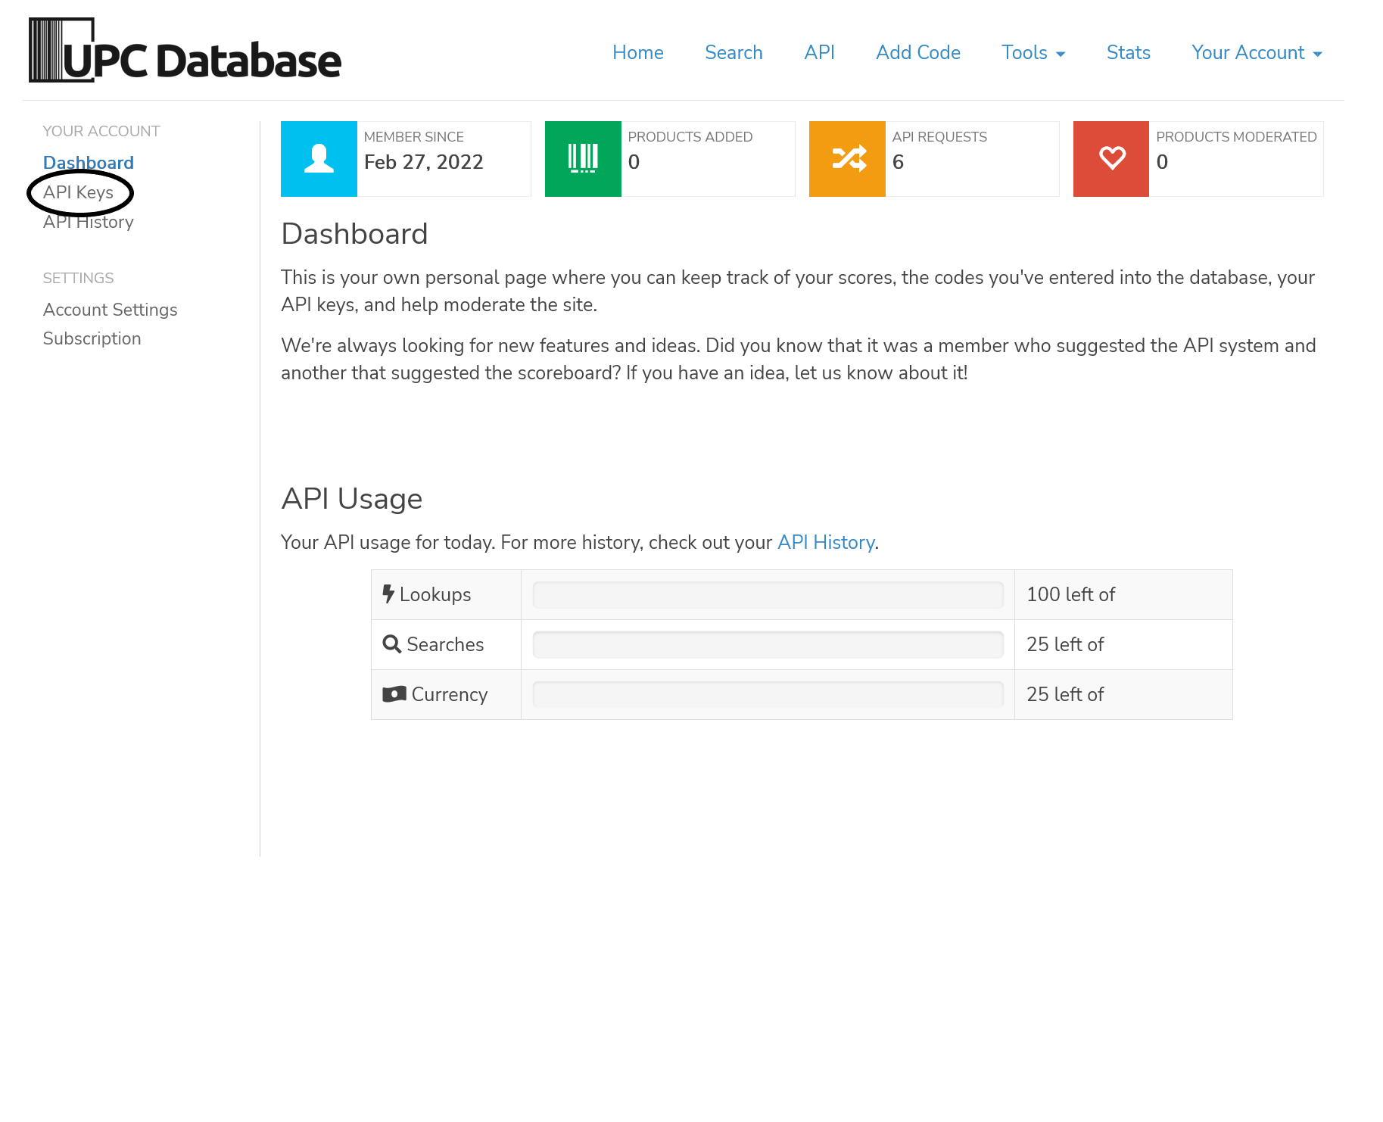Click the Lookups usage progress bar
Viewport: 1383px width, 1122px height.
pos(768,594)
